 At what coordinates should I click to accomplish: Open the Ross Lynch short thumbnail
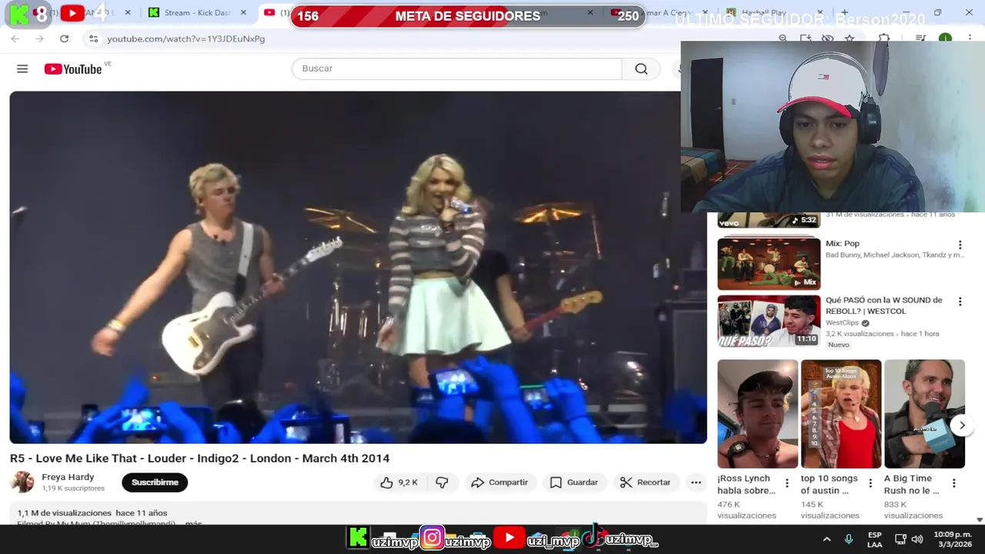point(758,414)
